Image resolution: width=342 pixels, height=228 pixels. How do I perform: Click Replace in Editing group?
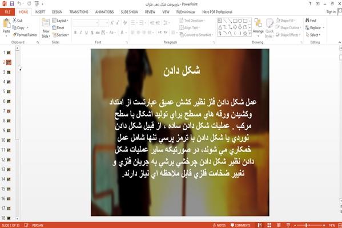click(315, 28)
